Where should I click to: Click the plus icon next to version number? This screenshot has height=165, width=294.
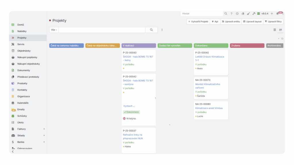[x=272, y=13]
